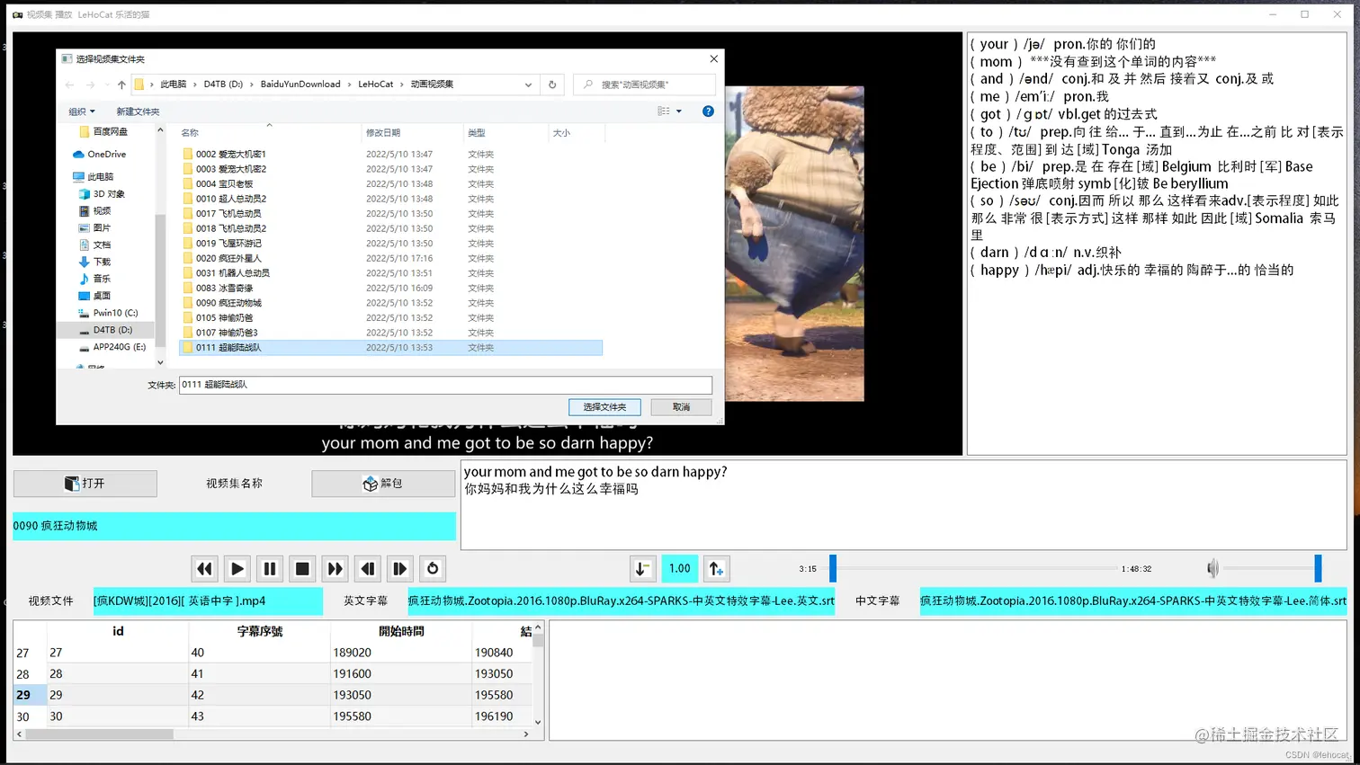The image size is (1360, 765).
Task: Select 视频 in navigation pane
Action: [x=94, y=210]
